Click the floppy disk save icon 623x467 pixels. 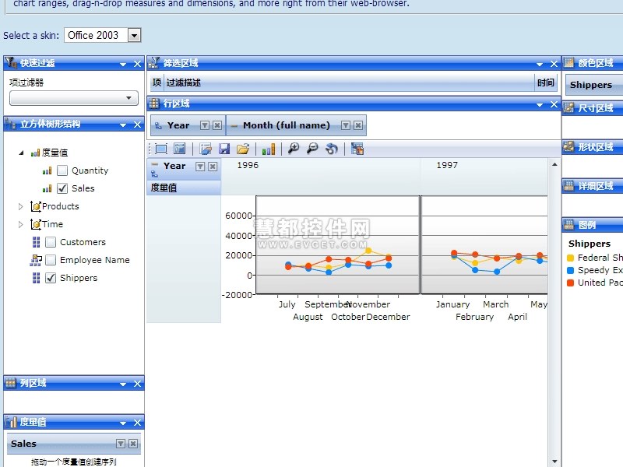224,149
